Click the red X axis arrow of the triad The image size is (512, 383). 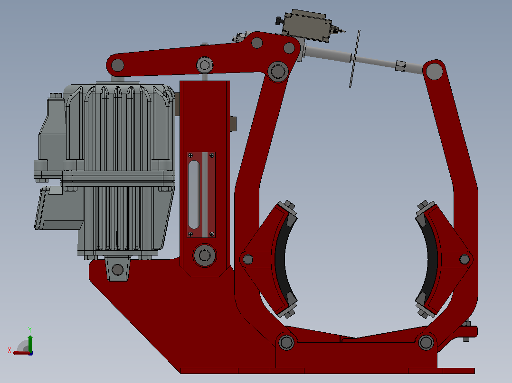click(21, 353)
